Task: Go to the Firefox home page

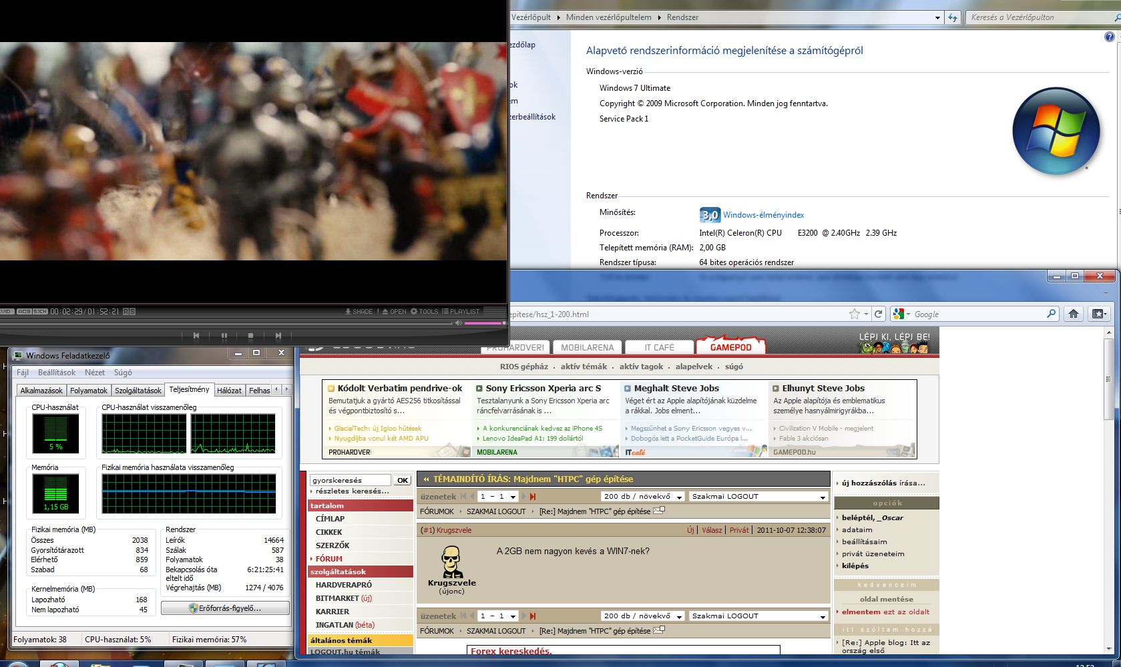Action: 1073,314
